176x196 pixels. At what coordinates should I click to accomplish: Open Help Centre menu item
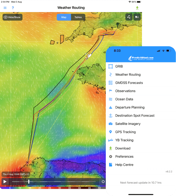[x=141, y=165]
